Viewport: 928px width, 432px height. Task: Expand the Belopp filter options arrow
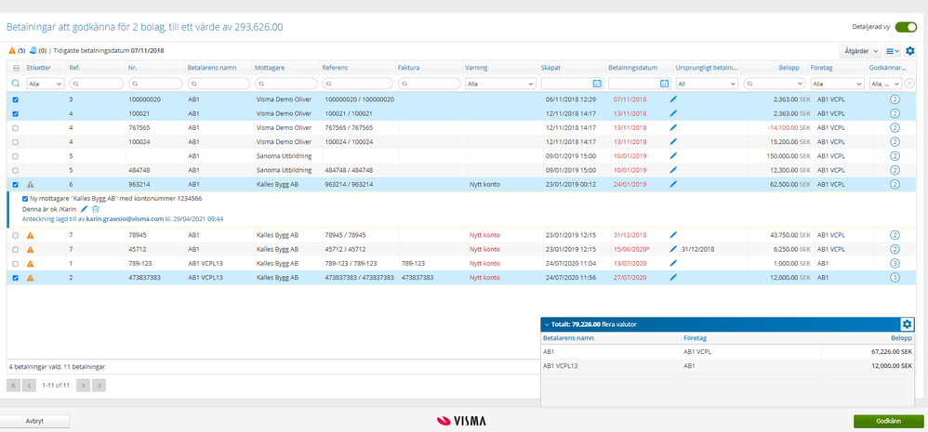(802, 84)
